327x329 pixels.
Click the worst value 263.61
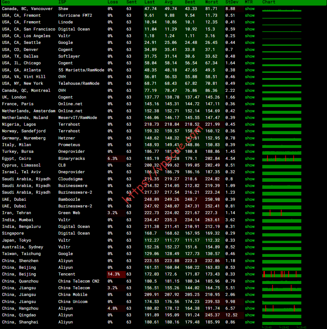tap(212, 220)
